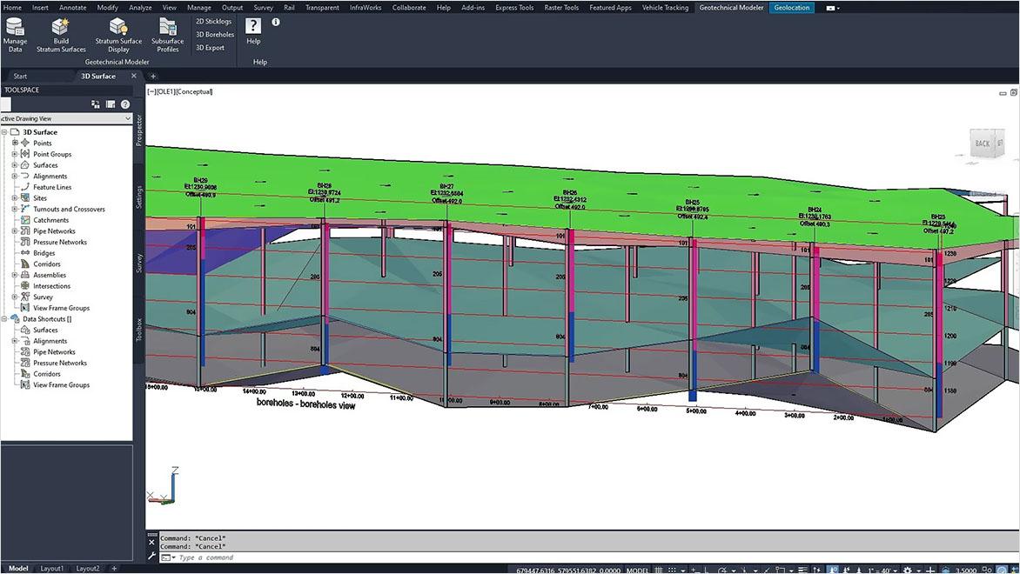Toggle ortho mode in status bar

[706, 570]
